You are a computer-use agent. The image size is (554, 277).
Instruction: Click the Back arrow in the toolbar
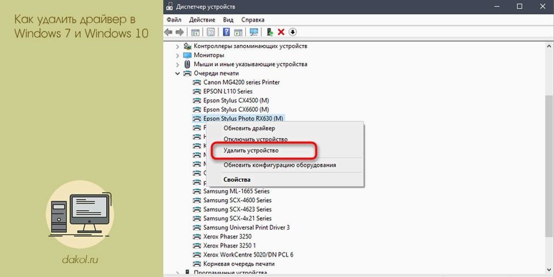coord(169,32)
